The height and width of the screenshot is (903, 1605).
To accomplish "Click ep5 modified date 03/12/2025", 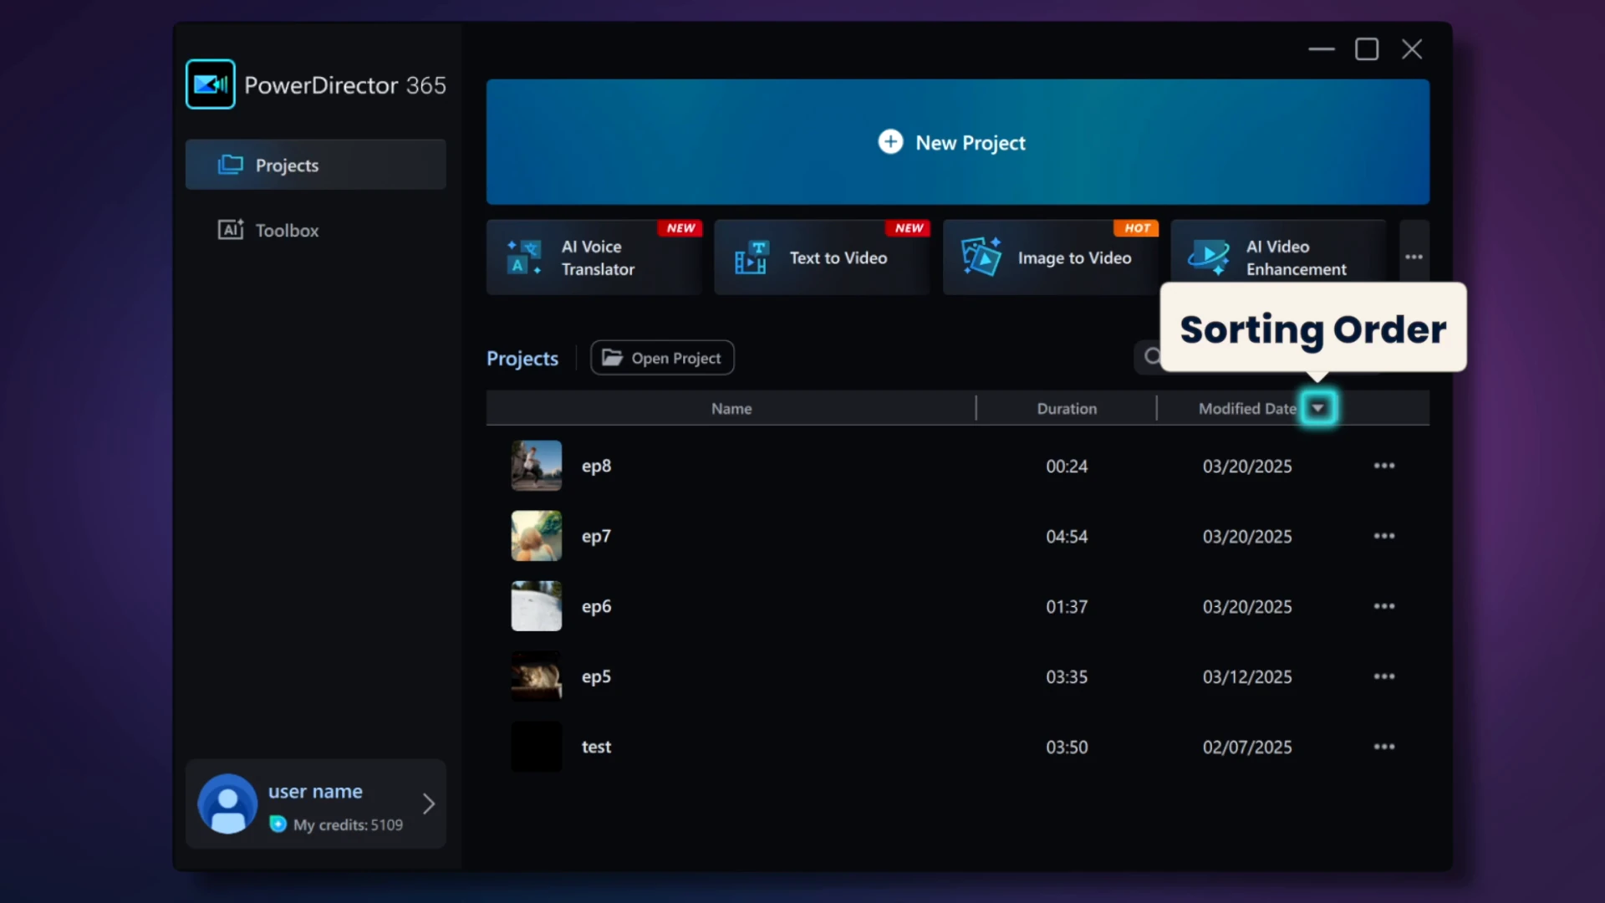I will pos(1247,677).
